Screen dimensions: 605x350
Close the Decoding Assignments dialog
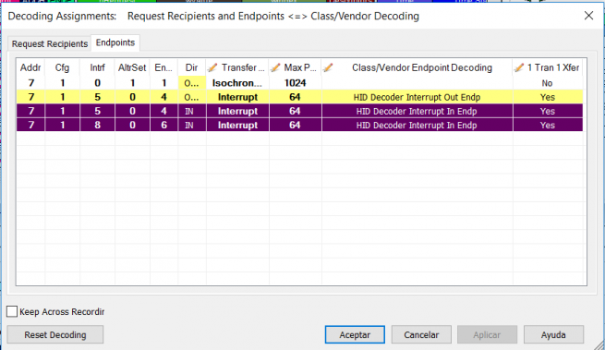click(588, 16)
